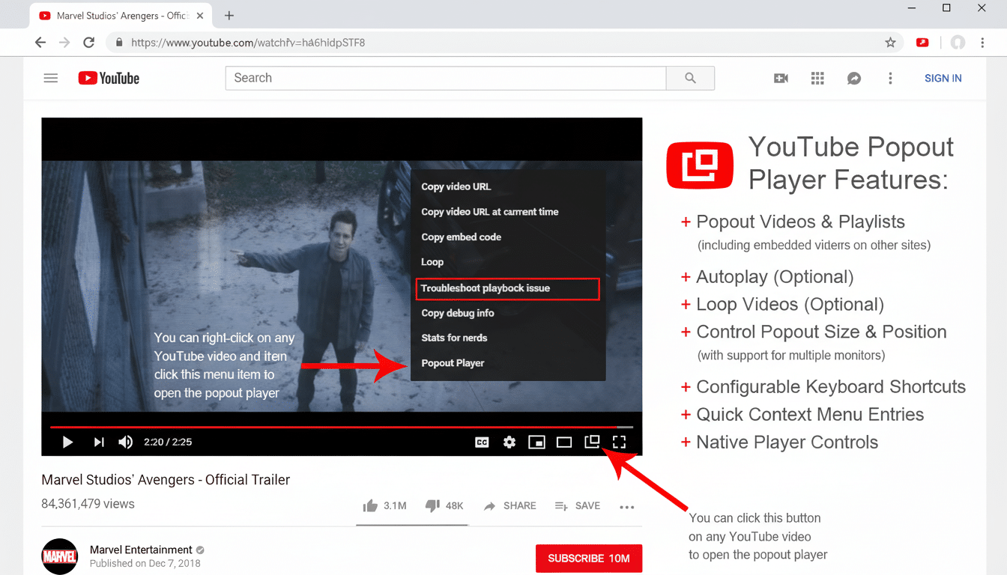
Task: Open the browser's three-dot menu
Action: click(x=982, y=42)
